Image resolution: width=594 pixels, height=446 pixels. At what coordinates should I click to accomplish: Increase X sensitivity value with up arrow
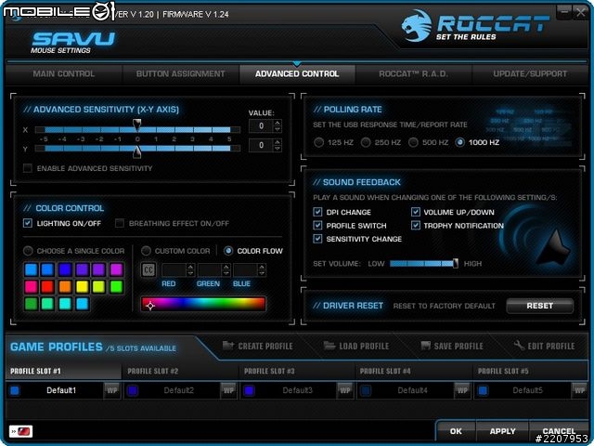(x=278, y=123)
